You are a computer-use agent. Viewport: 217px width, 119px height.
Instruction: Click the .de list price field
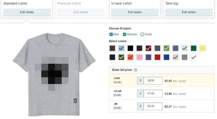pos(153,106)
